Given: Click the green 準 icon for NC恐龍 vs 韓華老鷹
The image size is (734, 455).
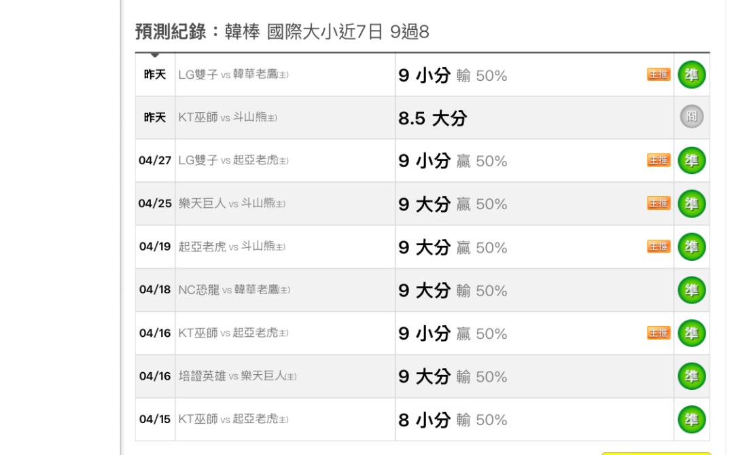Looking at the screenshot, I should (693, 291).
